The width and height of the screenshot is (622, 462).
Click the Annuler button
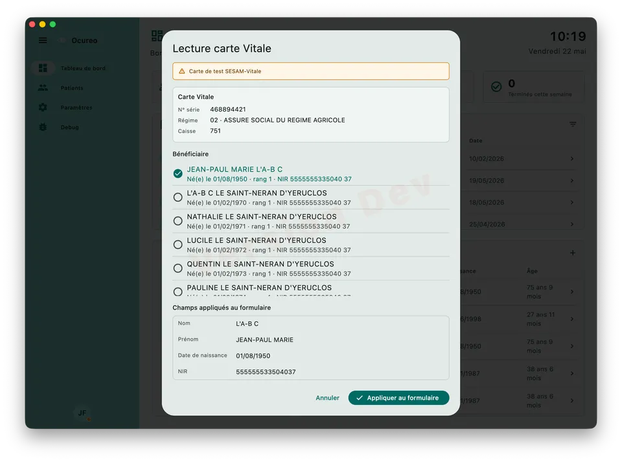(x=327, y=398)
